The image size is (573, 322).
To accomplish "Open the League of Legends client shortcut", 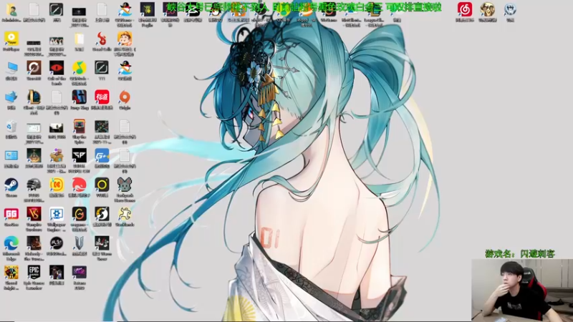I will (34, 97).
